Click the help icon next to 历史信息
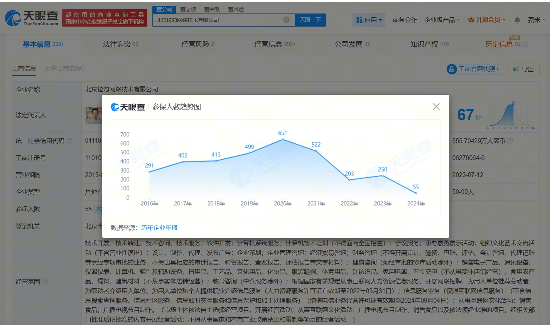The height and width of the screenshot is (325, 550). 525,44
